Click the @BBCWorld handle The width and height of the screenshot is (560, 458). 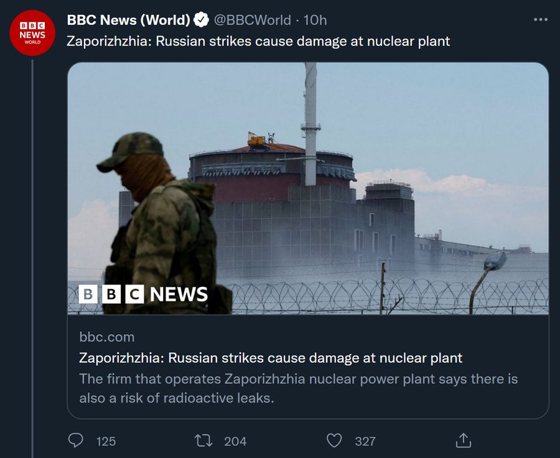click(252, 20)
